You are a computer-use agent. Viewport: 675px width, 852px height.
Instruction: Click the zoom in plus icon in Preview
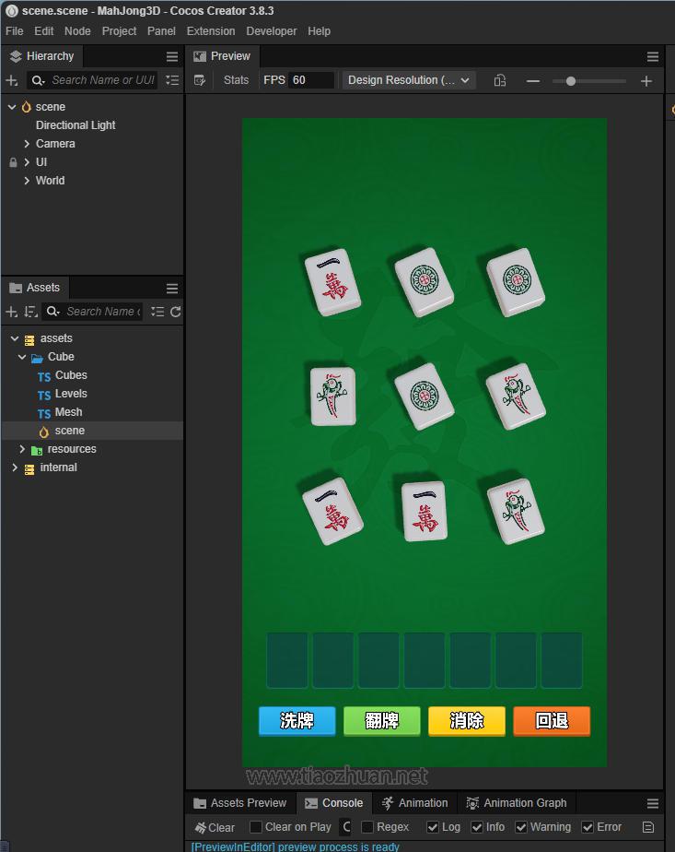click(646, 80)
